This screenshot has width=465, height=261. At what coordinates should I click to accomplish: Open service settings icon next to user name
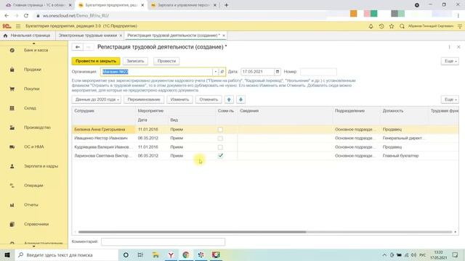coord(460,26)
